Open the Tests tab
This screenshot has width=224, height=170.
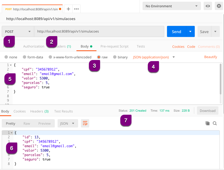coord(141,46)
